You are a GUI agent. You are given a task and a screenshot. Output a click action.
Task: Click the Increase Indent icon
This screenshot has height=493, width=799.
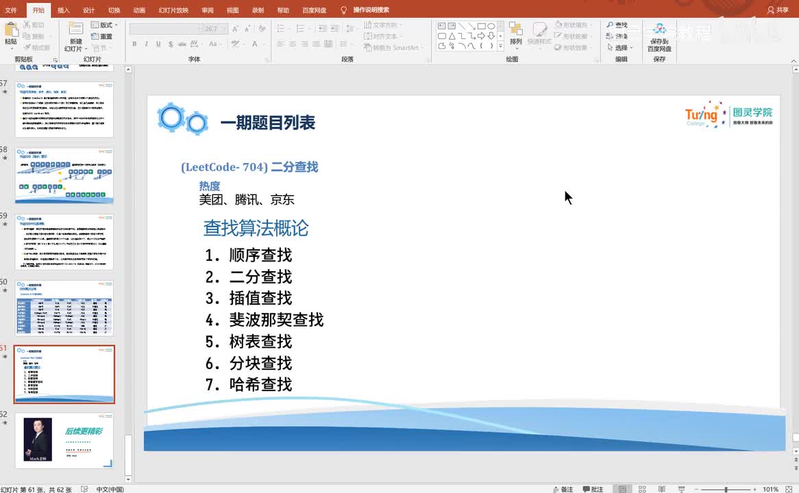(335, 29)
